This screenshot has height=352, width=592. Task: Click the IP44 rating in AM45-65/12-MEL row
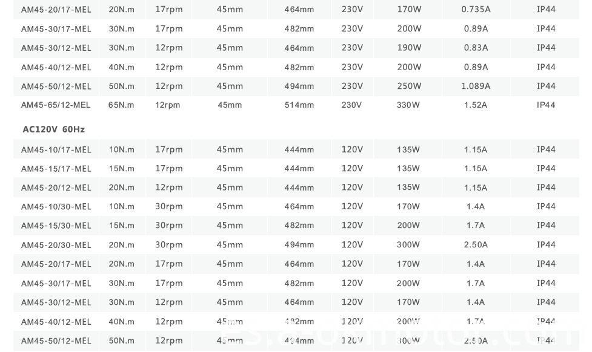(x=546, y=105)
